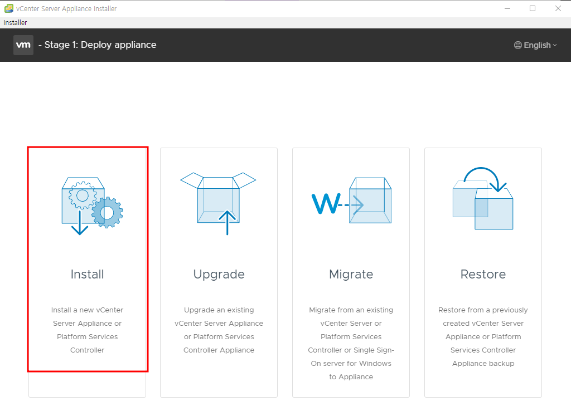Select the Upgrade heading

pyautogui.click(x=219, y=275)
